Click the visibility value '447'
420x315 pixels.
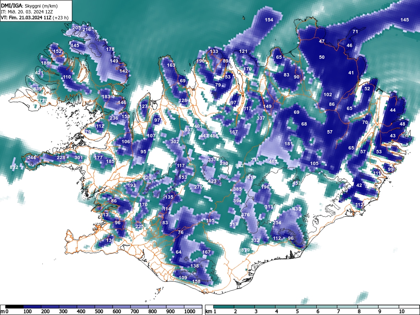(205, 136)
